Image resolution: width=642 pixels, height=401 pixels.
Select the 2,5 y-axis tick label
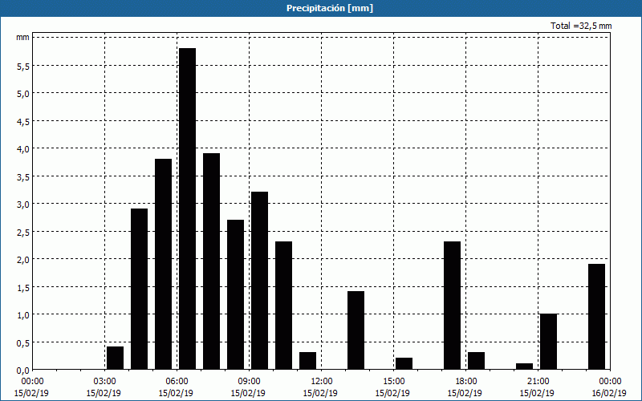[x=23, y=231]
